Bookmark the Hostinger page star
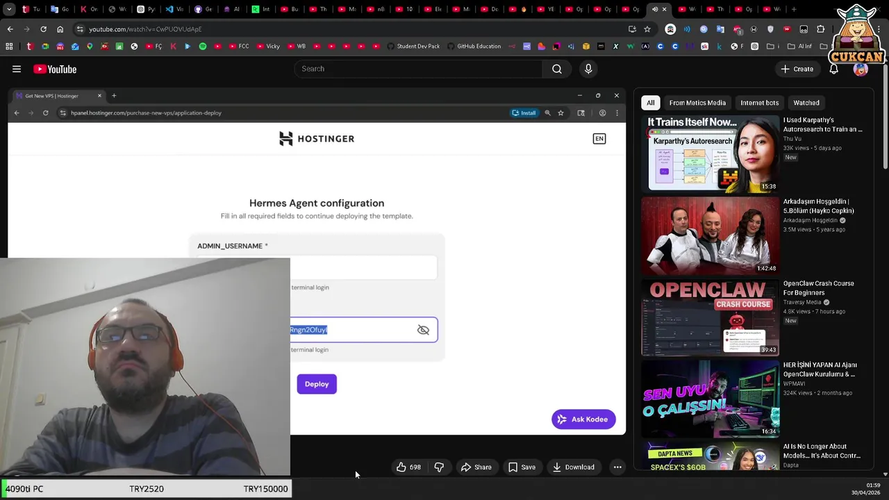The height and width of the screenshot is (500, 889). (x=560, y=112)
